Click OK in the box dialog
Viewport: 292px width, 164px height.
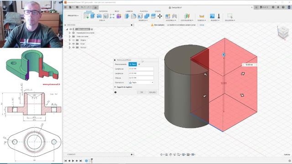141,92
